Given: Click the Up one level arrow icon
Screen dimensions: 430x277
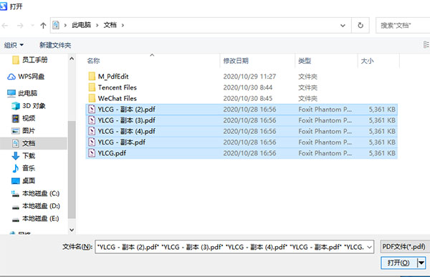Looking at the screenshot, I should click(43, 26).
